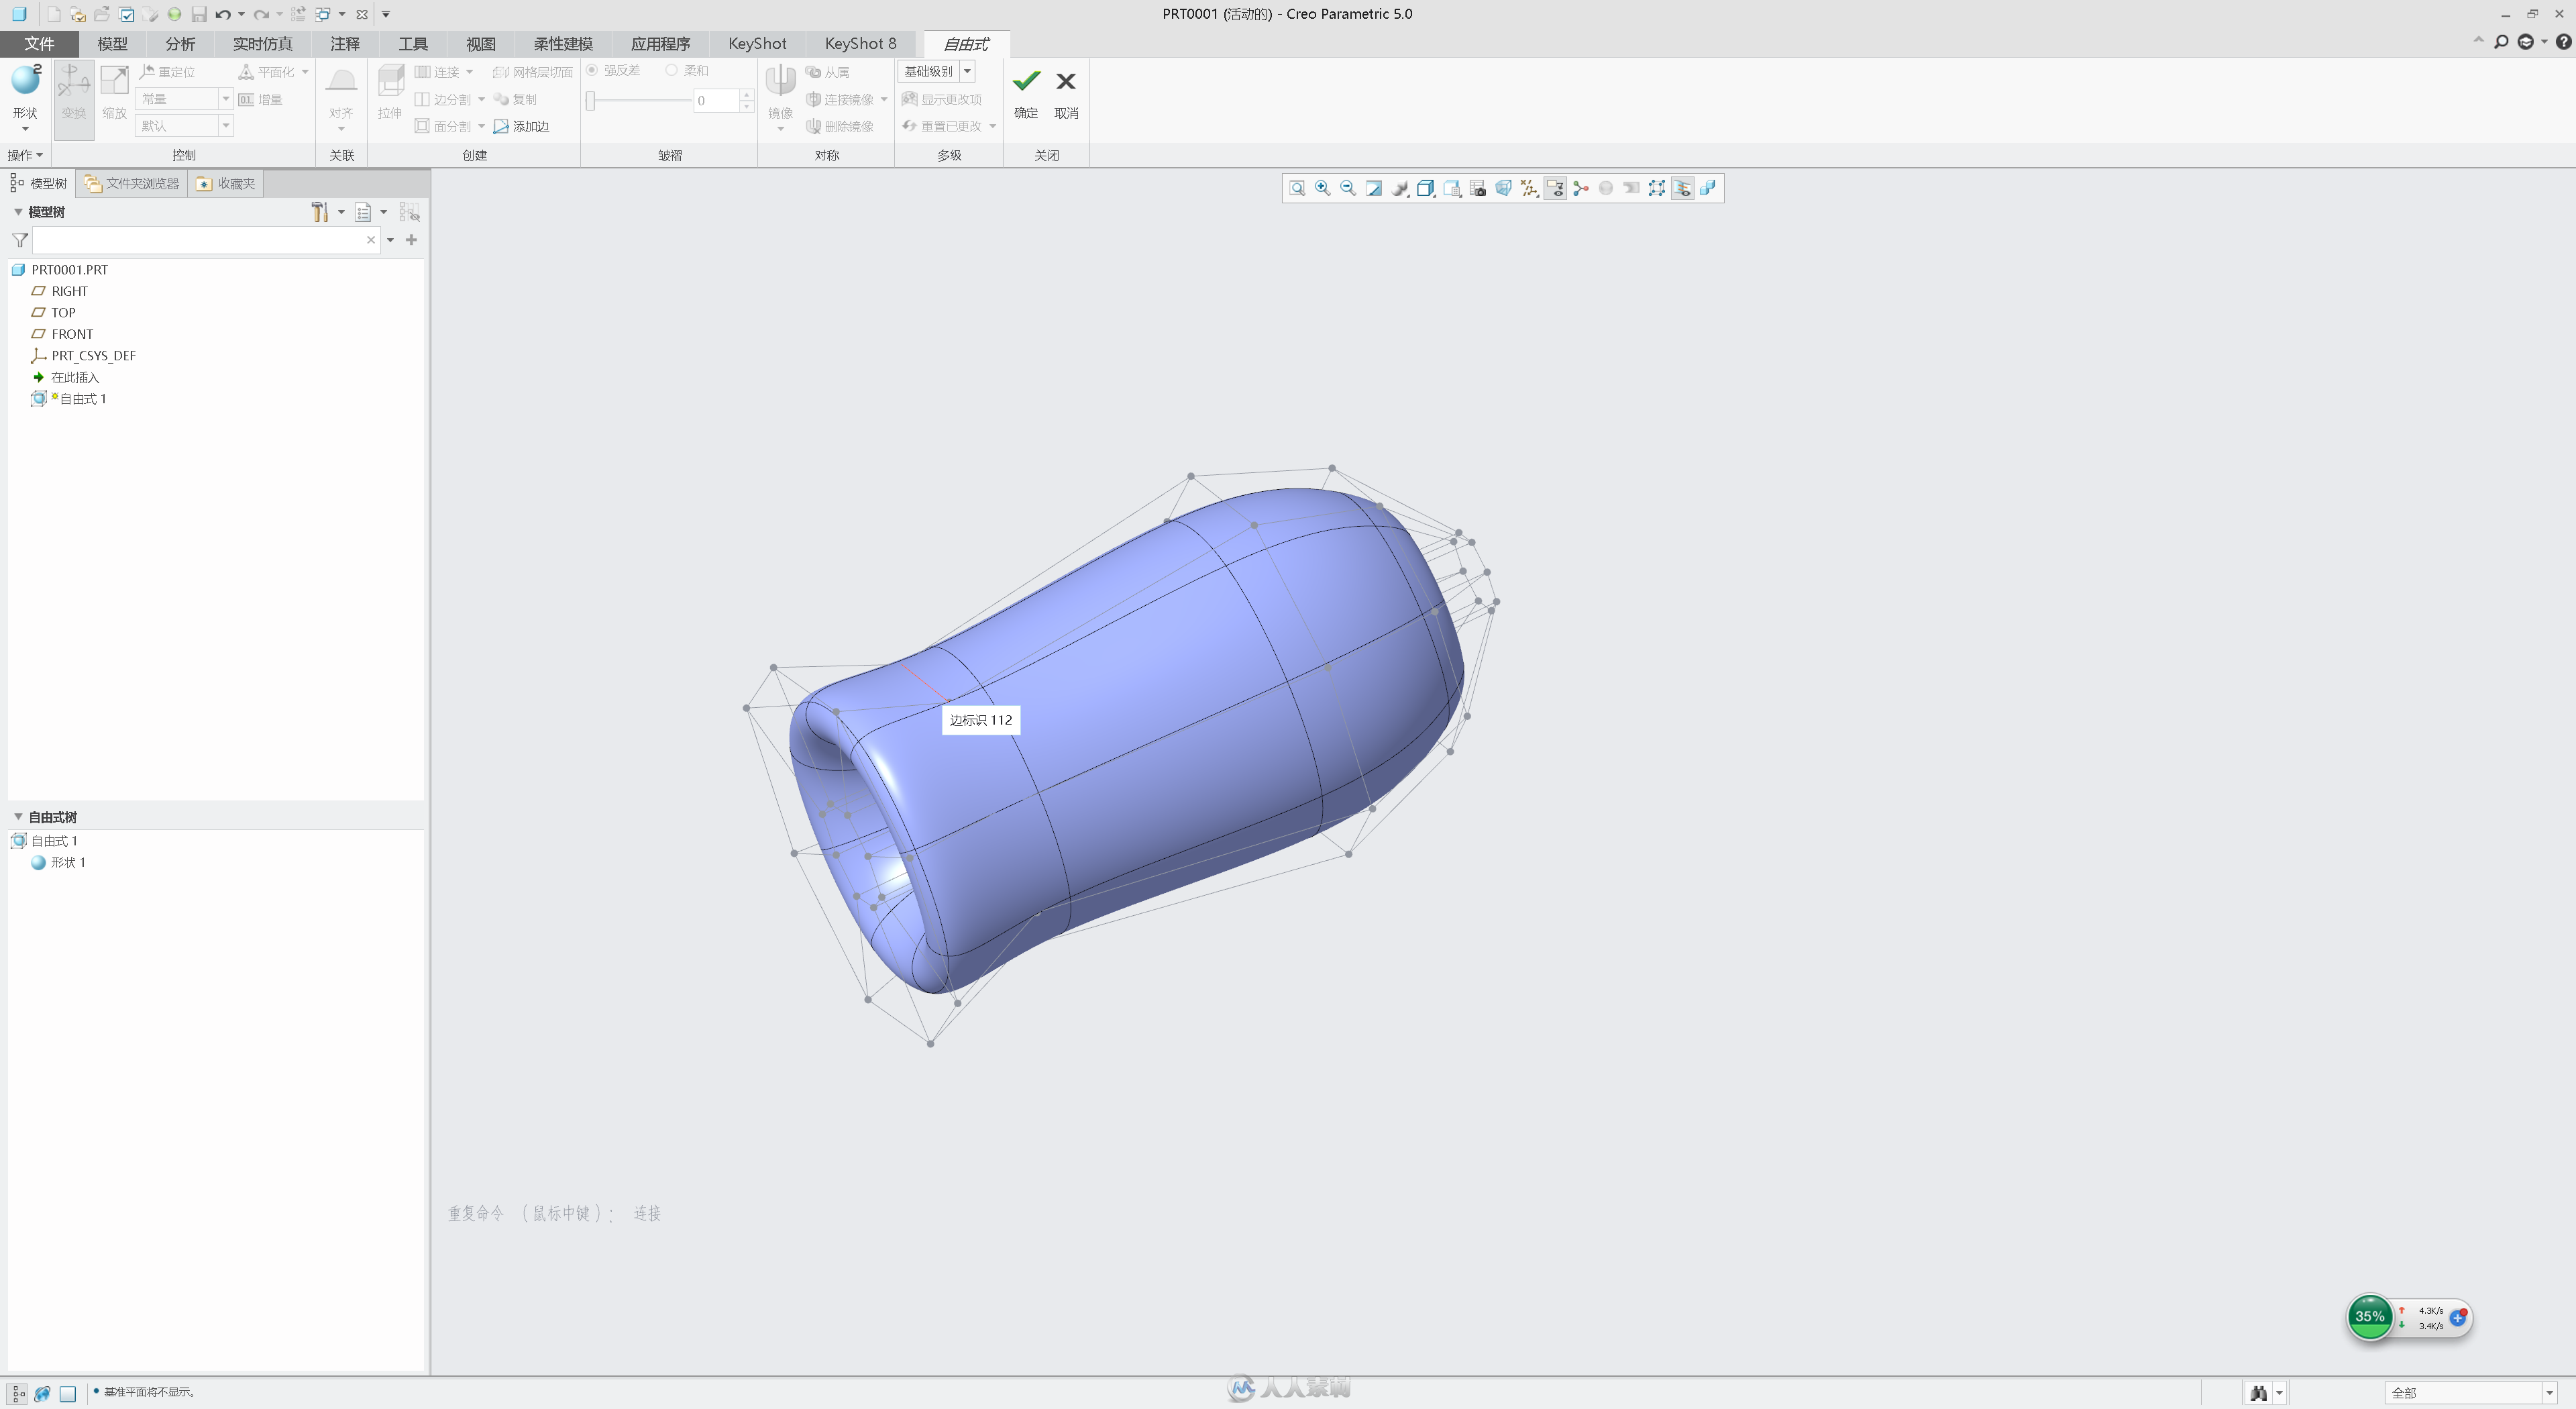
Task: Click the binoculars find icon in status bar
Action: (2259, 1393)
